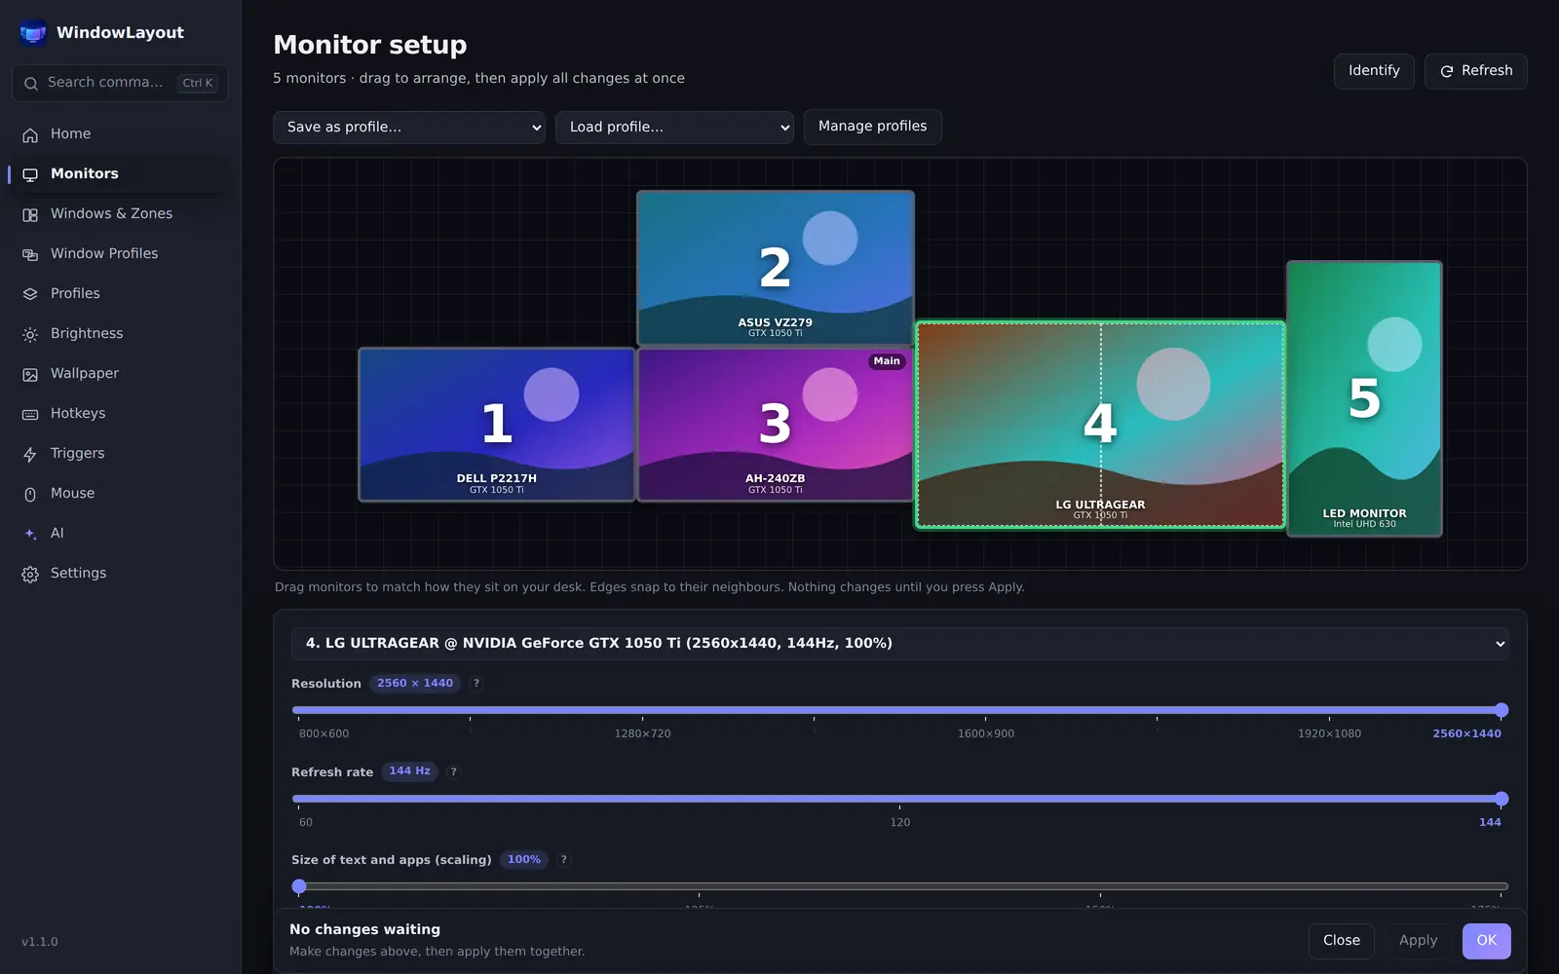This screenshot has height=974, width=1559.
Task: Open the Save as profile dropdown
Action: 409,128
